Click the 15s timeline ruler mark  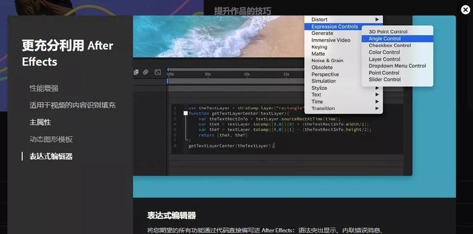click(286, 74)
